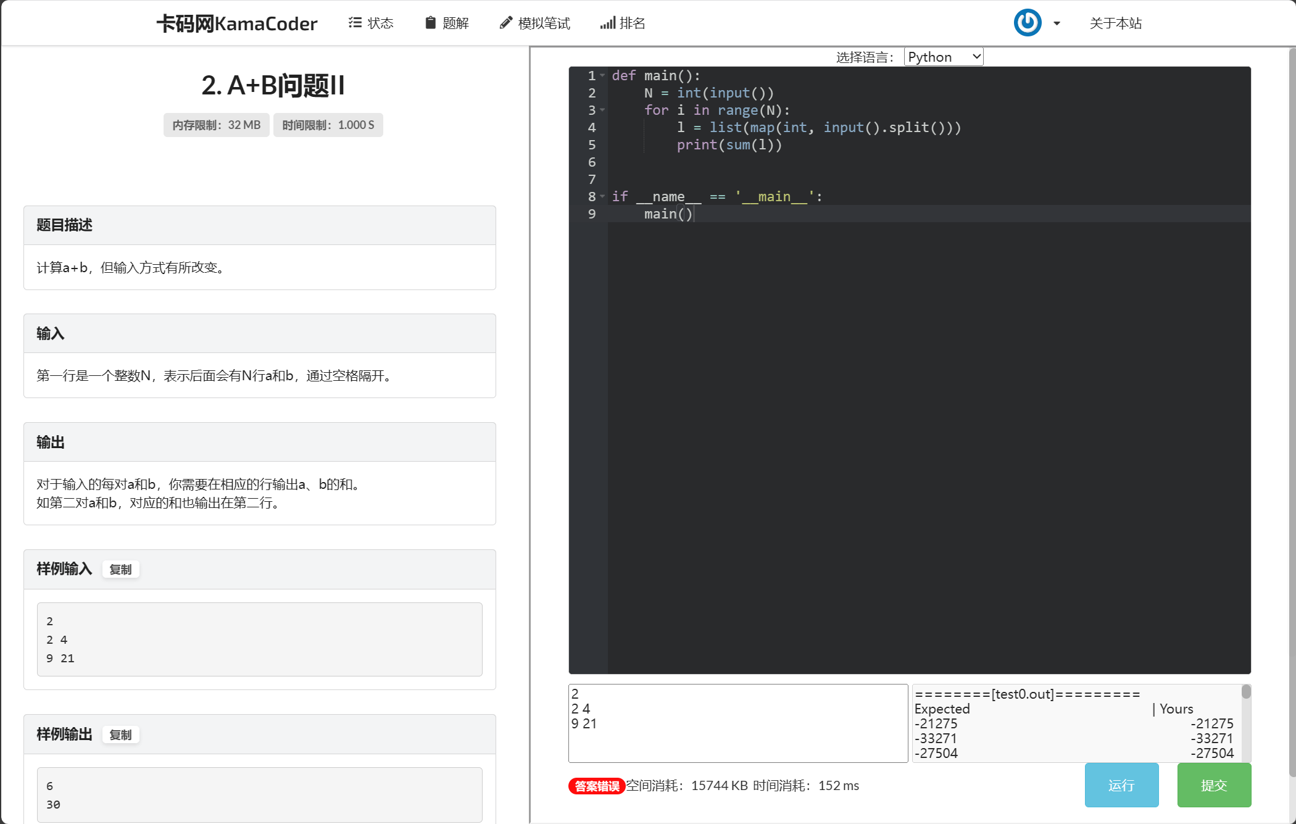Copy the 样例输出 sample output
1296x824 pixels.
tap(121, 735)
